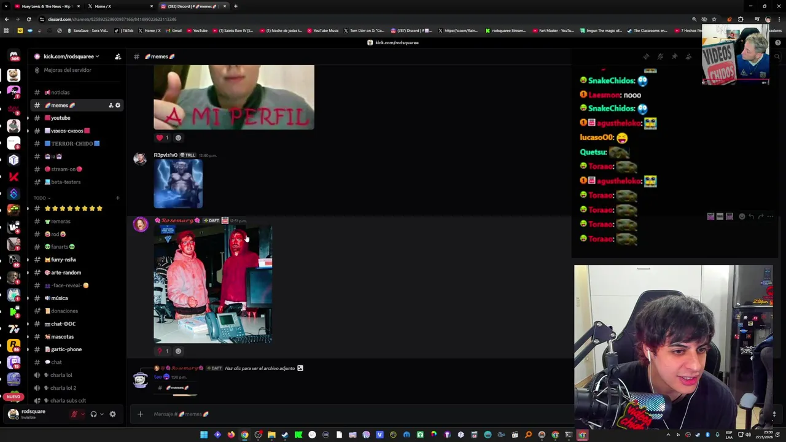Toggle the muted microphone button
The image size is (786, 442).
coord(74,414)
